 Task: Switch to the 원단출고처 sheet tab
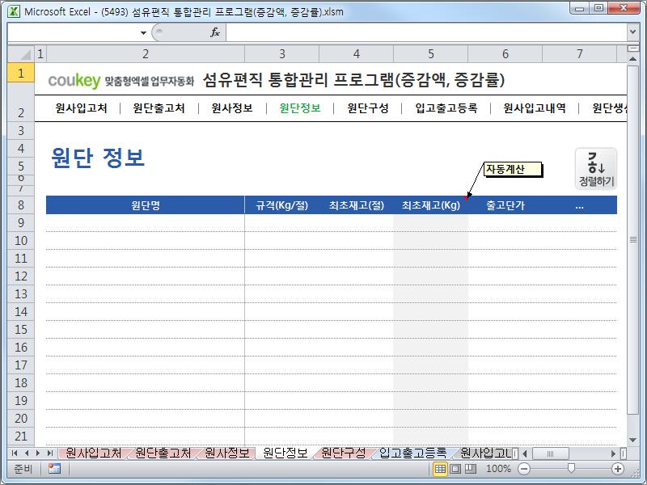coord(163,453)
